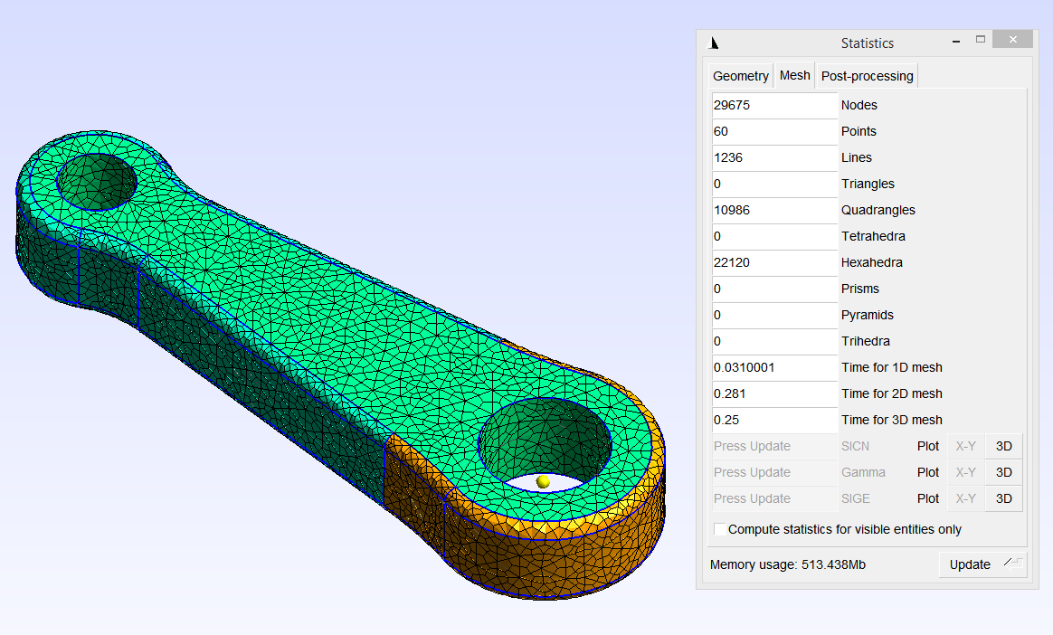This screenshot has width=1053, height=635.
Task: Click the Gmsh logo in the Statistics title bar
Action: (714, 42)
